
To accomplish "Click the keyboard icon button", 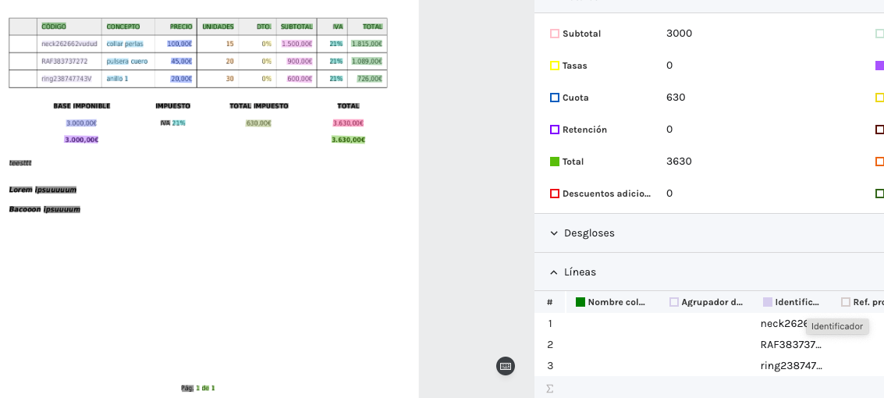I will [x=506, y=366].
